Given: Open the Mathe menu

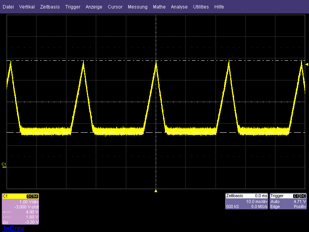Looking at the screenshot, I should (159, 7).
